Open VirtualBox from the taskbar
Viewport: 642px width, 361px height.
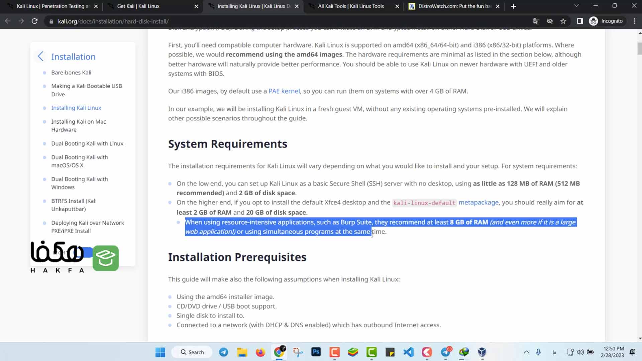tap(482, 352)
